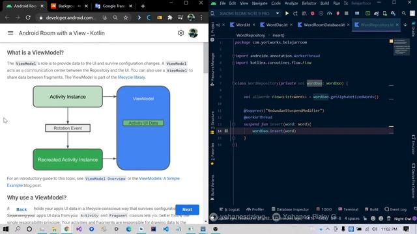The height and width of the screenshot is (234, 417).
Task: Open Chrome three-dot menu
Action: coord(201,18)
